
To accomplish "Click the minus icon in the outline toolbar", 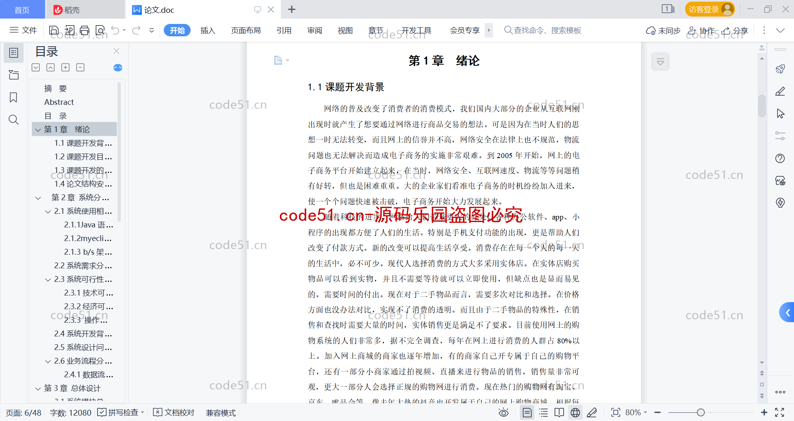I will click(x=80, y=67).
